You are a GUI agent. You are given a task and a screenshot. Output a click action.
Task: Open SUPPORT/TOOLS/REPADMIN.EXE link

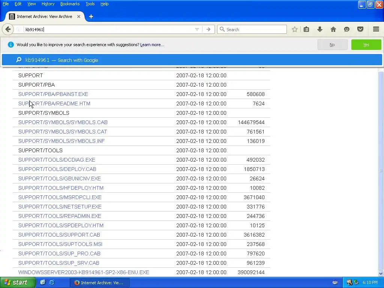60,216
